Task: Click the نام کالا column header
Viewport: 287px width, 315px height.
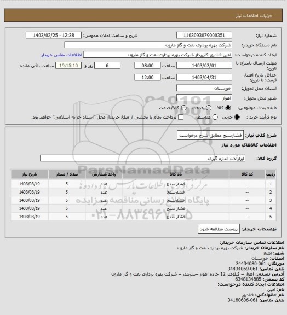Action: pos(176,174)
